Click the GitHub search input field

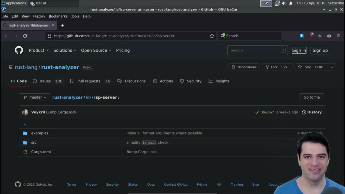point(255,50)
